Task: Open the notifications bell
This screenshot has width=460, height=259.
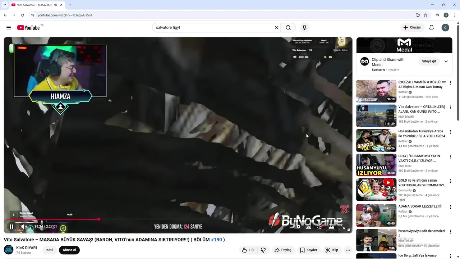Action: (x=432, y=28)
